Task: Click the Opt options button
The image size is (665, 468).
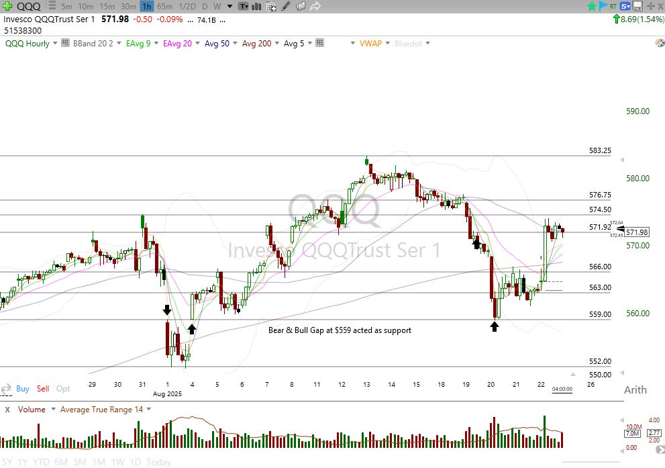Action: [x=63, y=389]
